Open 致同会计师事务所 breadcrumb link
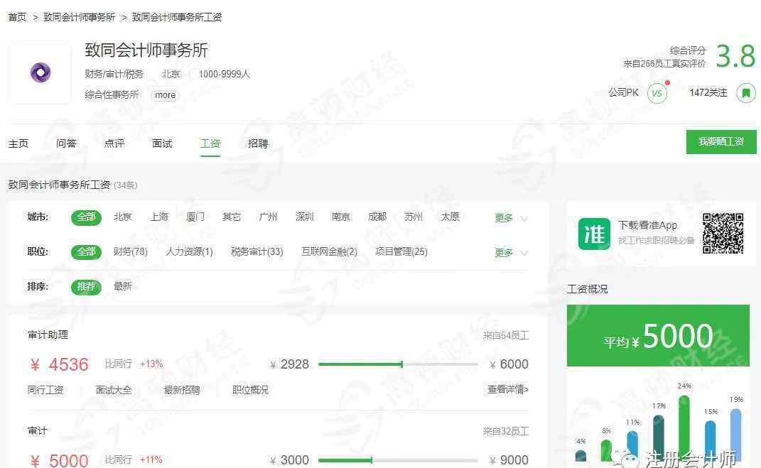 coord(79,17)
